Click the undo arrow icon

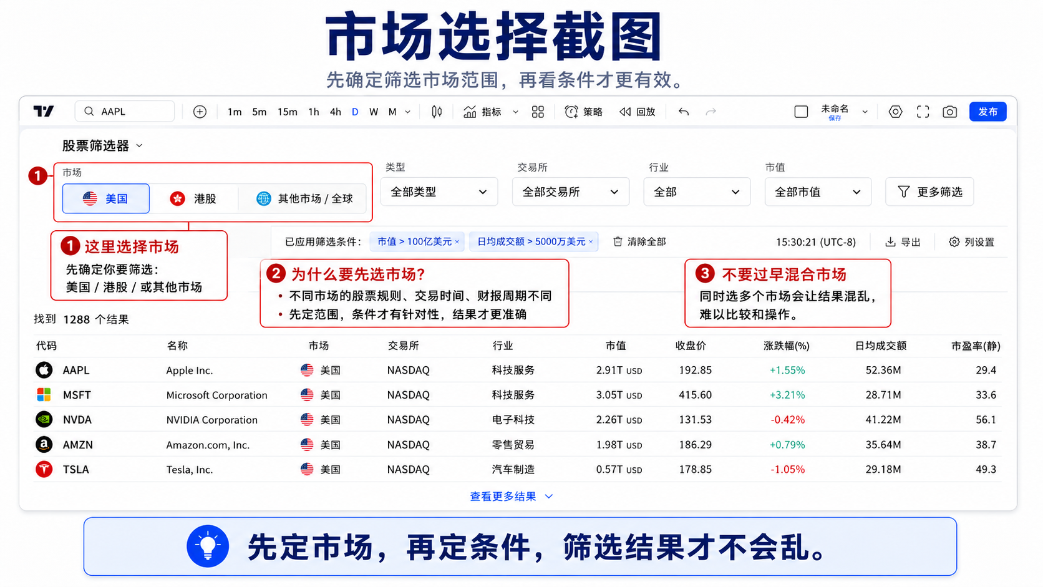pos(684,112)
